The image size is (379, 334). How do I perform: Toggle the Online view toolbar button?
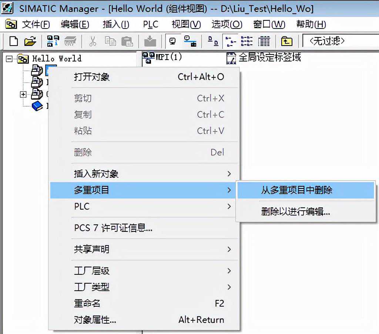172,41
